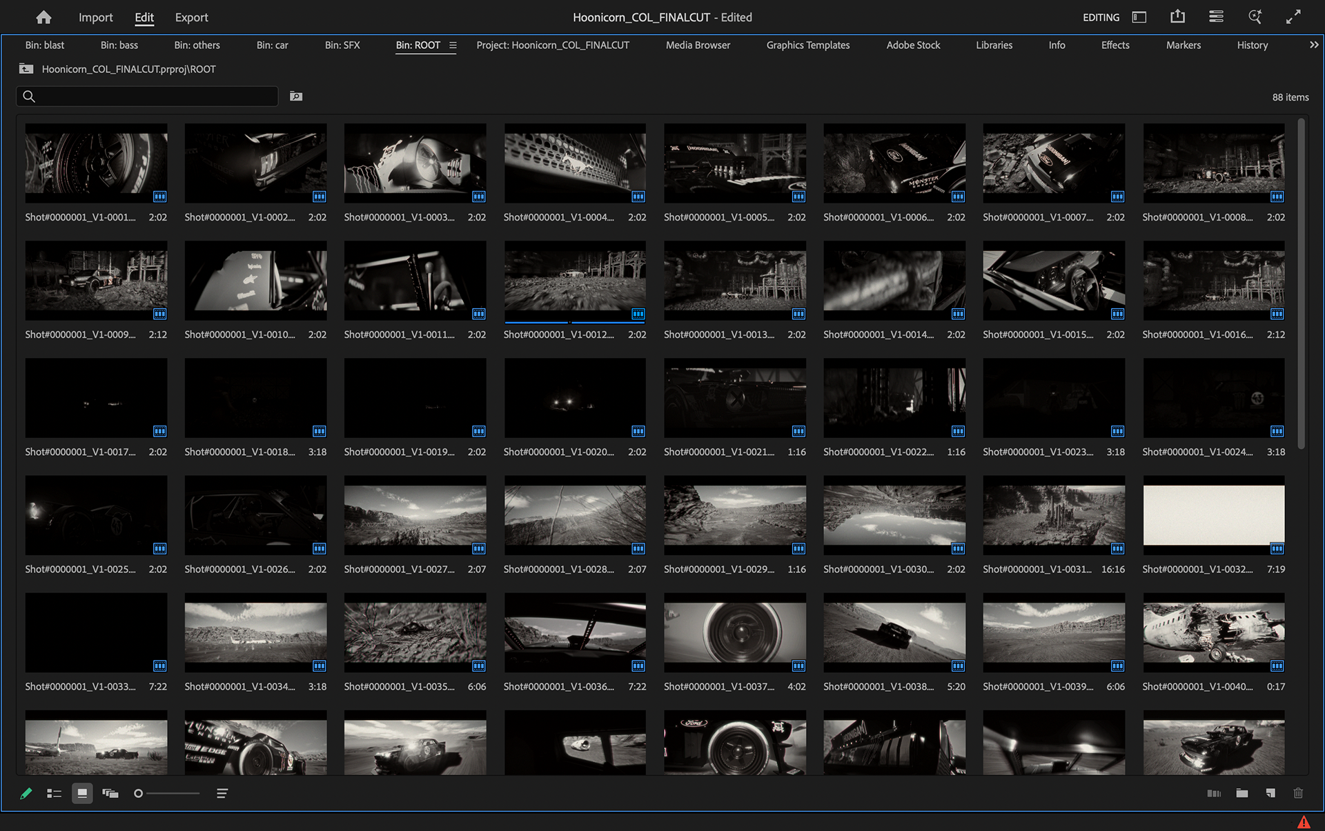Switch to the Effects tab
Viewport: 1325px width, 831px height.
(1115, 45)
